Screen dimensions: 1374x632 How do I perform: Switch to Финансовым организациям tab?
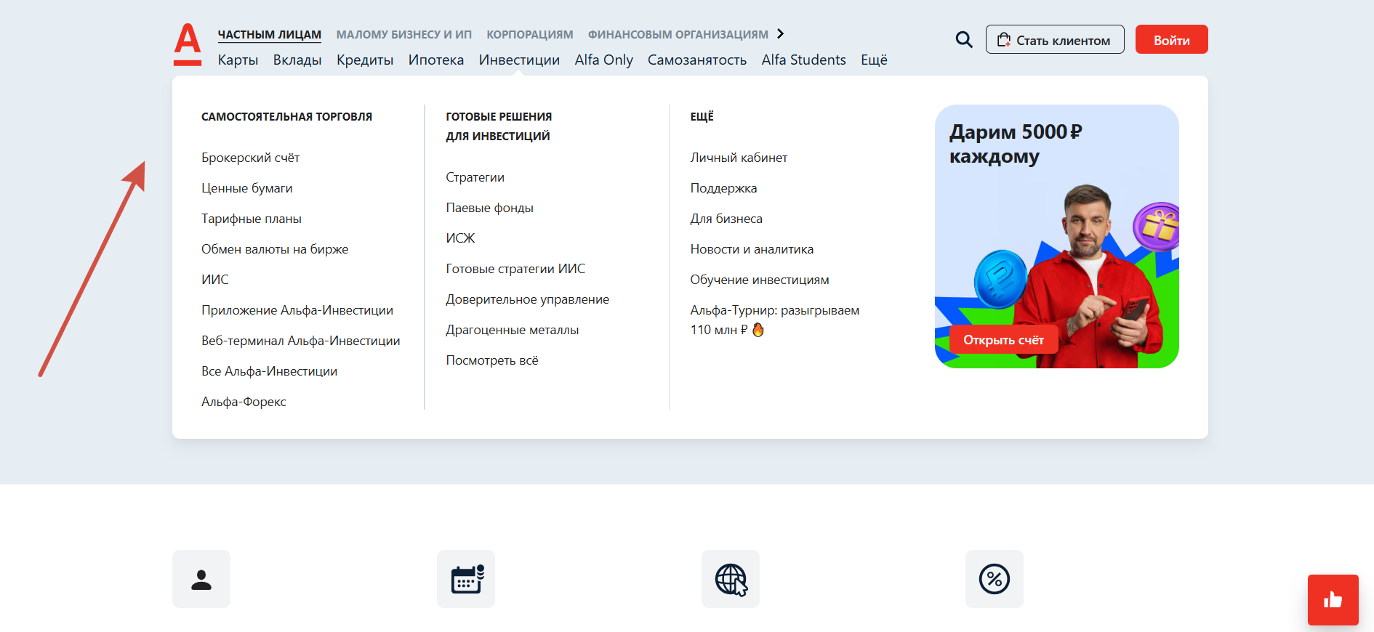coord(678,34)
